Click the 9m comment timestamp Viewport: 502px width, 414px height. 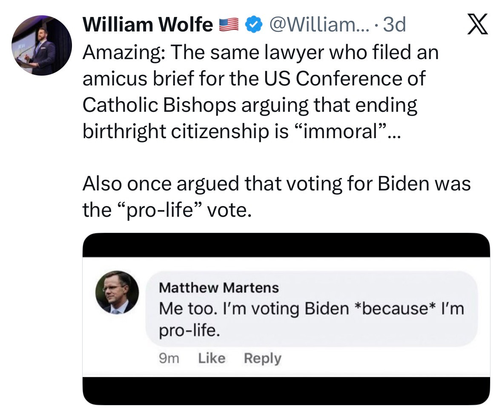(x=168, y=358)
